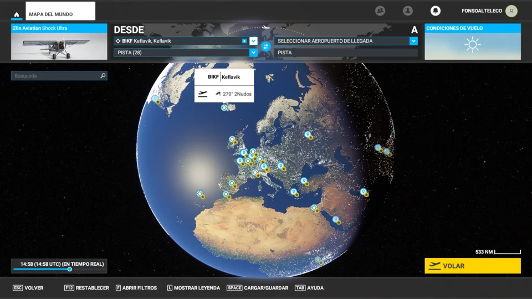Select the southernmost marker in East Africa

(x=319, y=260)
